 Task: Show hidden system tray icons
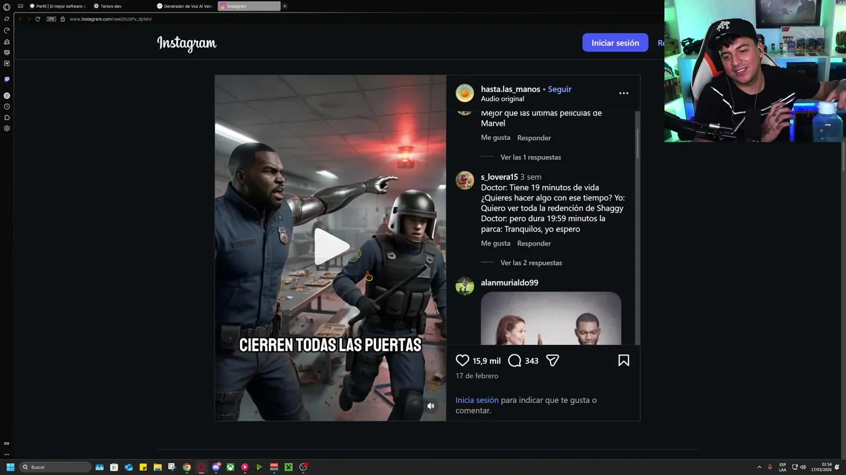click(x=759, y=467)
